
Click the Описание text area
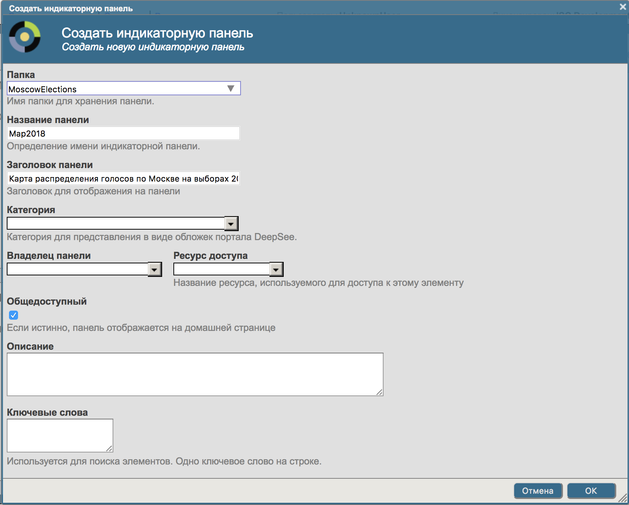(x=195, y=374)
